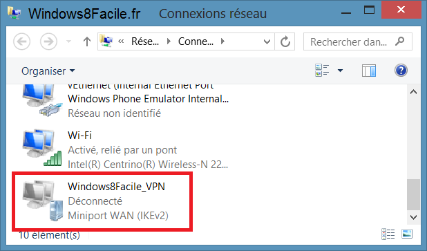Screen dimensions: 427x251
Task: Go up one folder level arrow
Action: [86, 41]
